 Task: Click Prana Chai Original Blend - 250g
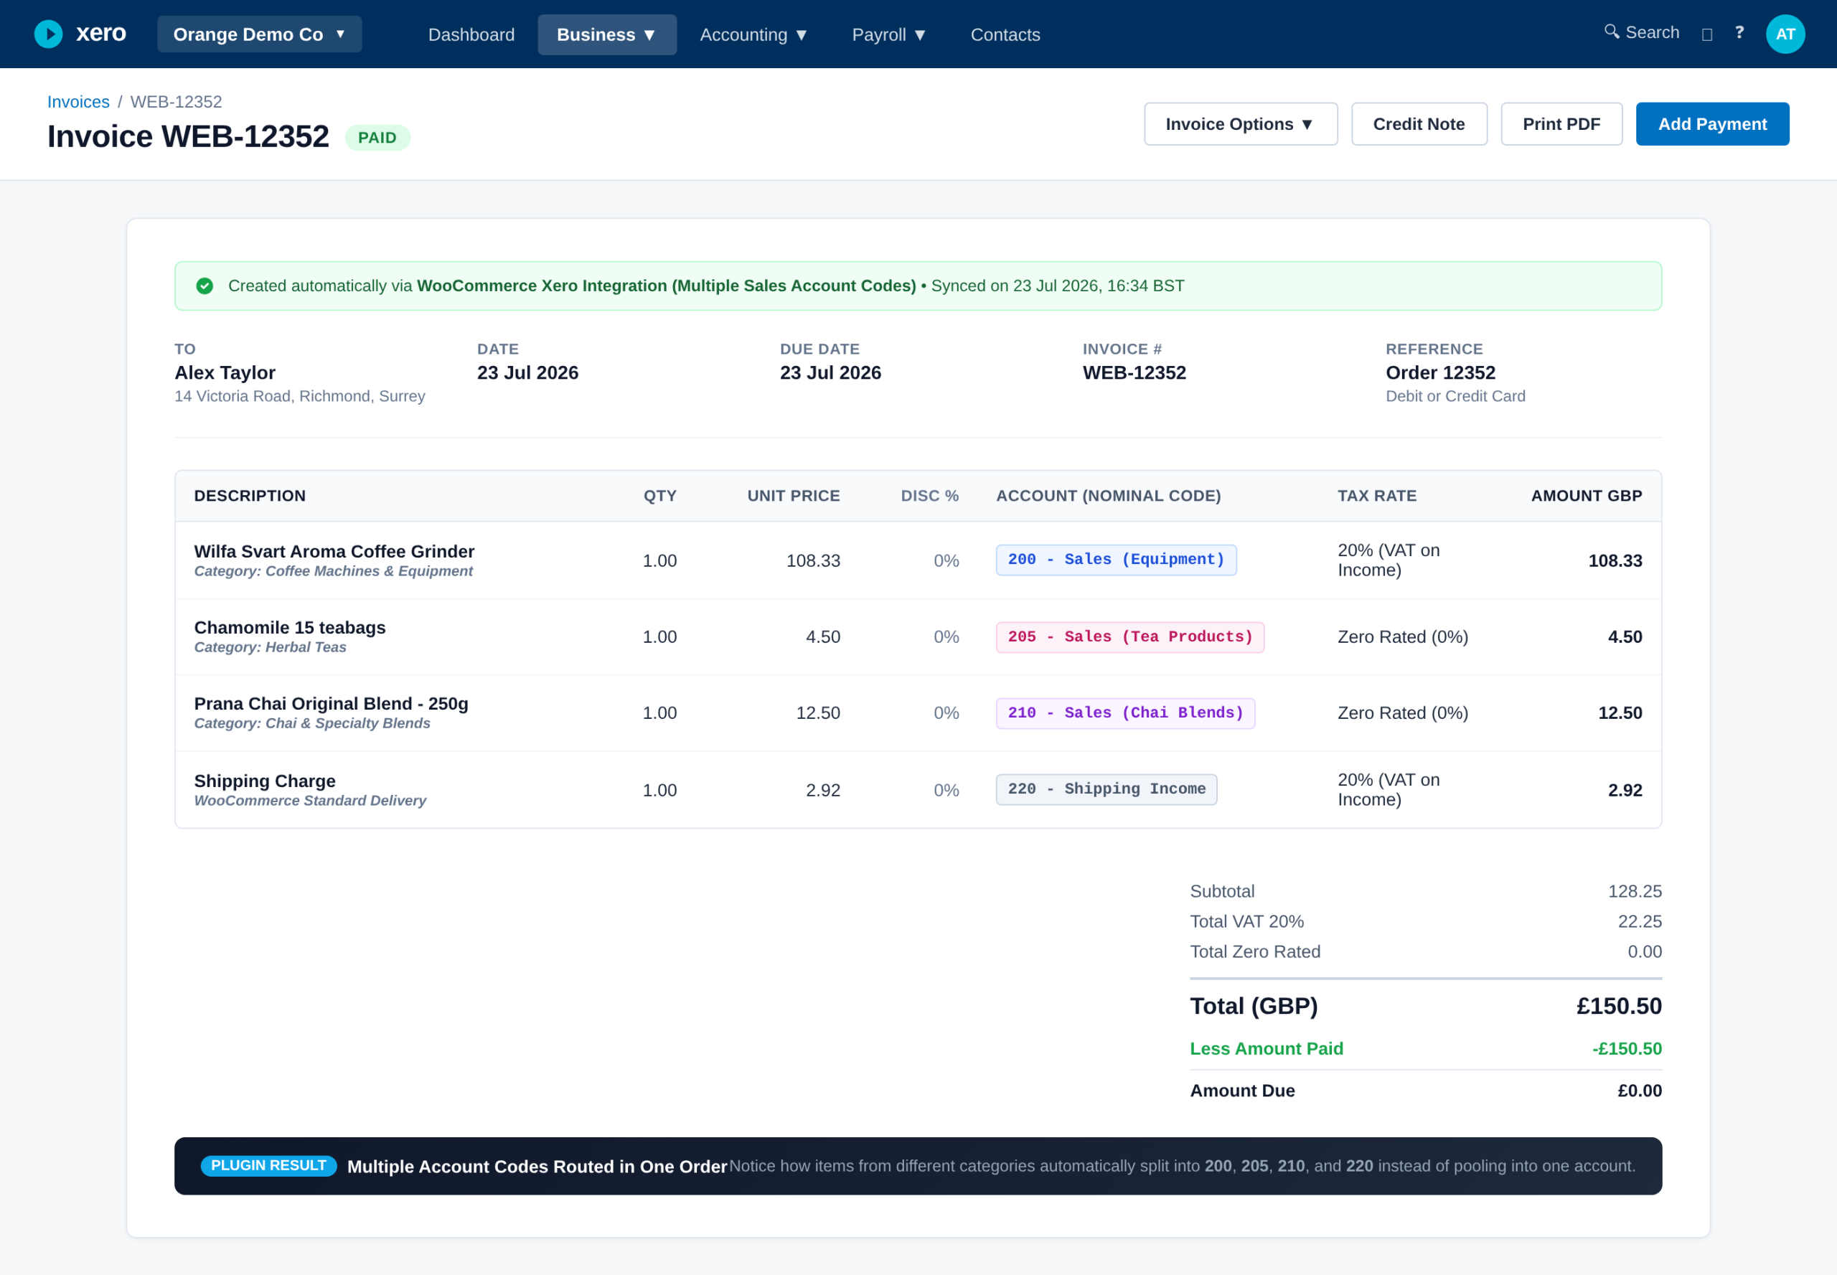click(x=331, y=703)
